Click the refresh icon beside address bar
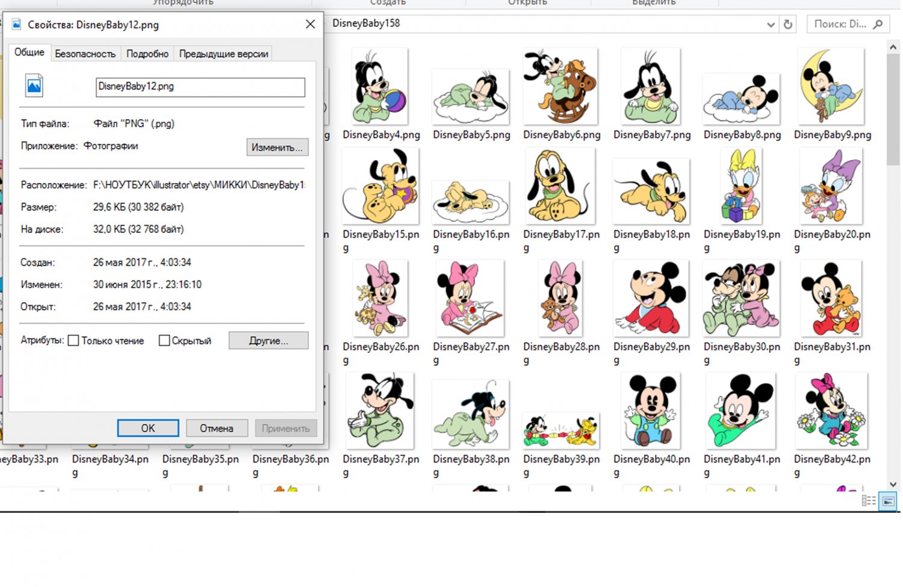Image resolution: width=903 pixels, height=587 pixels. point(788,25)
